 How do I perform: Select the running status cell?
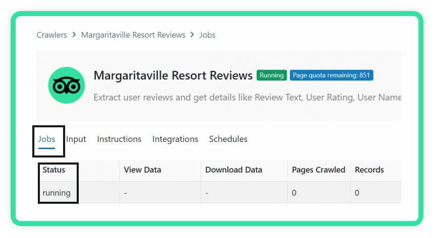[x=57, y=193]
